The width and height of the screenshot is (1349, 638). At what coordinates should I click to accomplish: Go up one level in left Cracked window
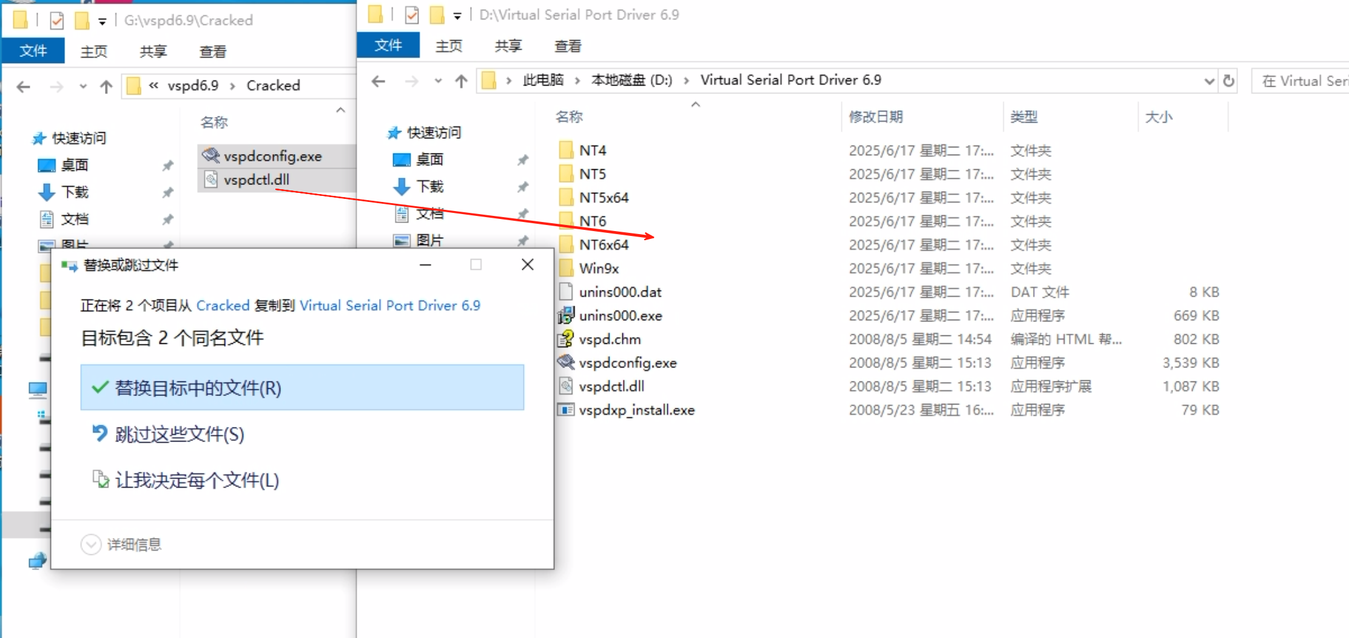pyautogui.click(x=107, y=87)
